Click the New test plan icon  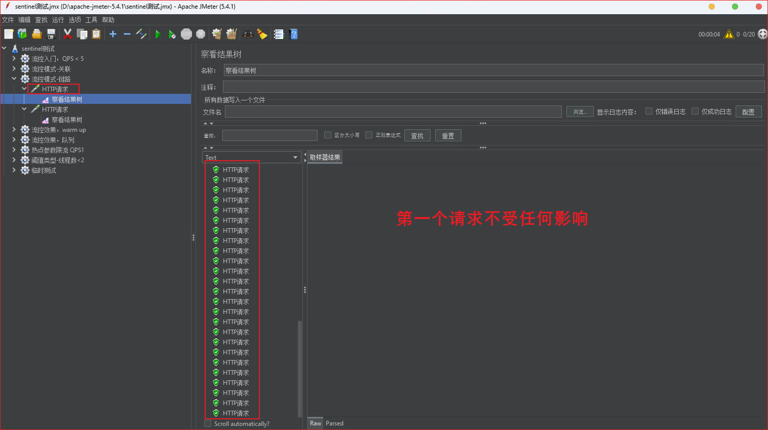click(9, 34)
